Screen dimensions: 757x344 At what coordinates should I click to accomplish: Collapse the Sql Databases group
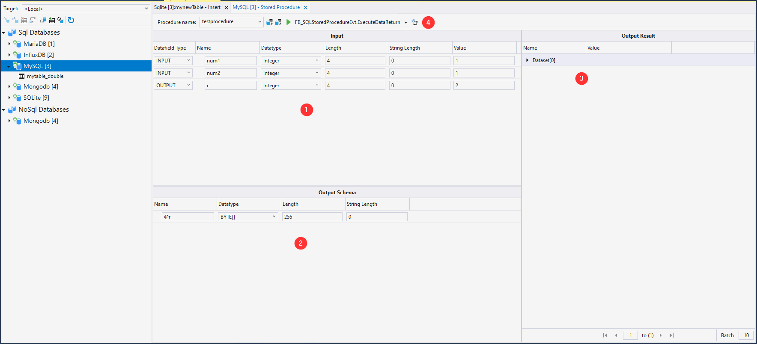pos(3,33)
